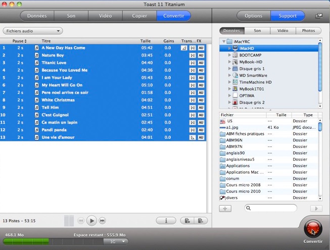Image resolution: width=330 pixels, height=250 pixels.
Task: Select the a1.jpg file
Action: 269,127
